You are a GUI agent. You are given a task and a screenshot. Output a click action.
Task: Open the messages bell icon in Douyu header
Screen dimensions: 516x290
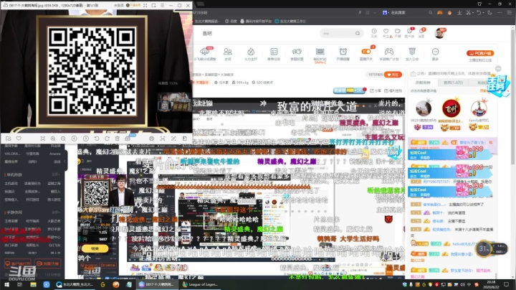[x=421, y=32]
